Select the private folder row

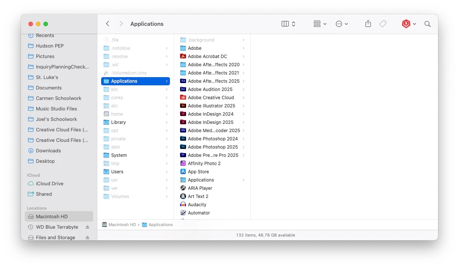tap(136, 138)
